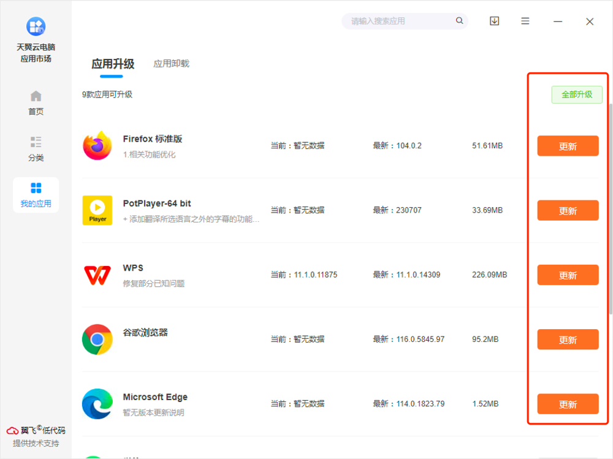The height and width of the screenshot is (459, 613).
Task: Click the WPS app name
Action: point(133,268)
